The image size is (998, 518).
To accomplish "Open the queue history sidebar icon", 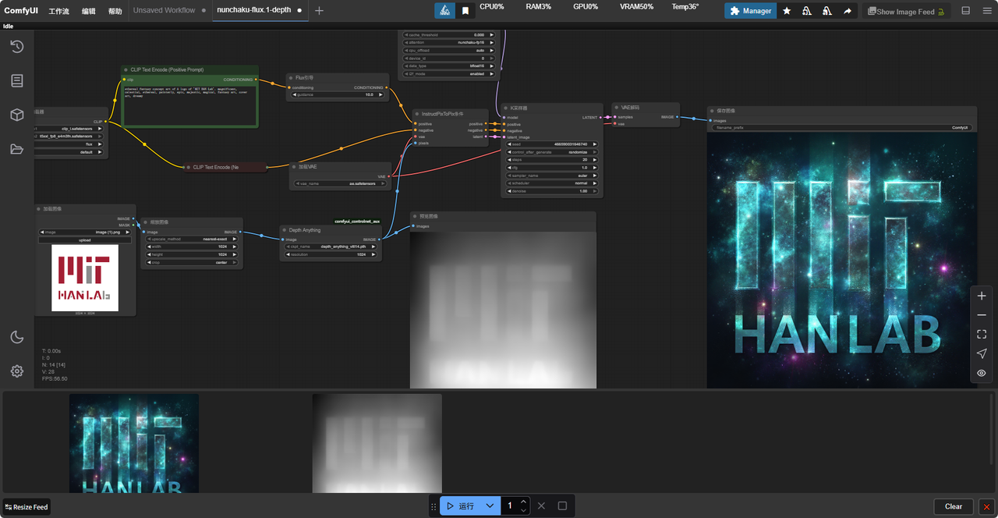I will point(16,47).
